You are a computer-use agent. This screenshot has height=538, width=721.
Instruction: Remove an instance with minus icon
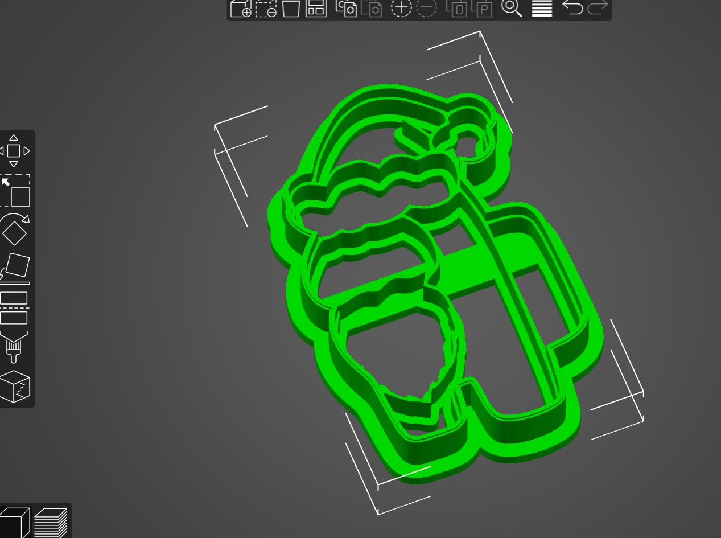point(426,7)
